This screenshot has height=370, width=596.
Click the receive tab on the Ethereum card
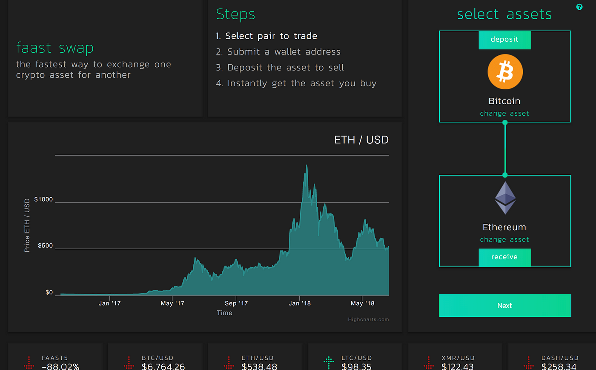pyautogui.click(x=505, y=257)
